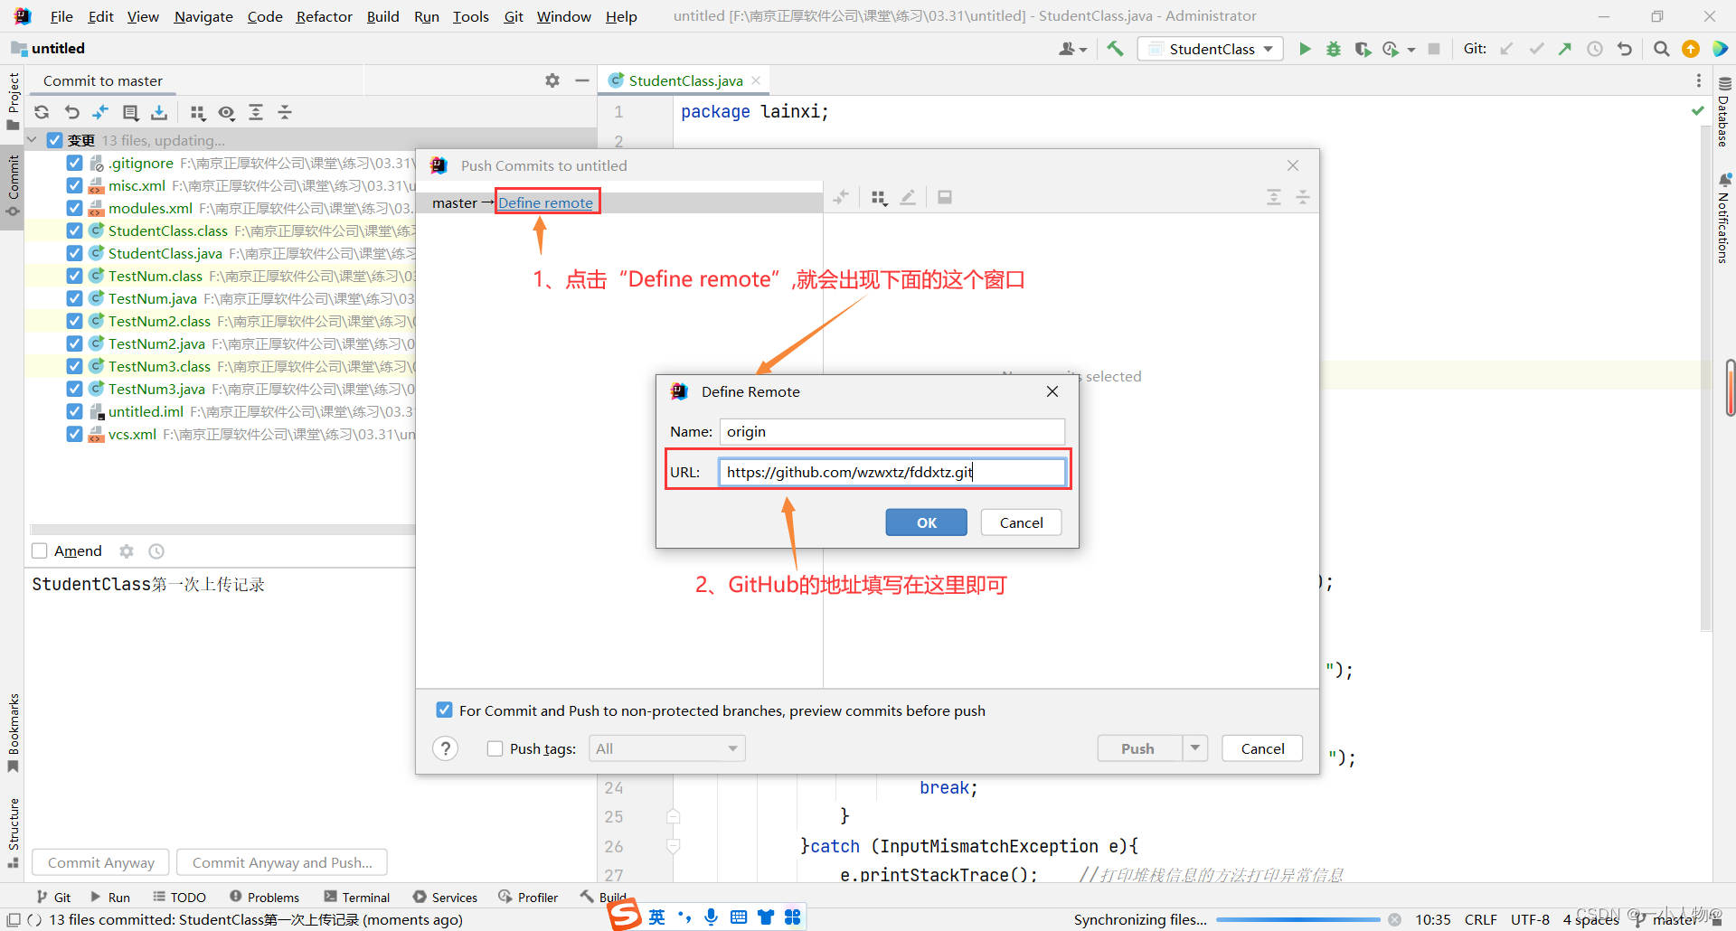1736x931 pixels.
Task: Uncheck the misc.xml file checkbox
Action: (x=75, y=186)
